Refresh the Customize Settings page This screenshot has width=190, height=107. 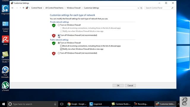(141, 8)
